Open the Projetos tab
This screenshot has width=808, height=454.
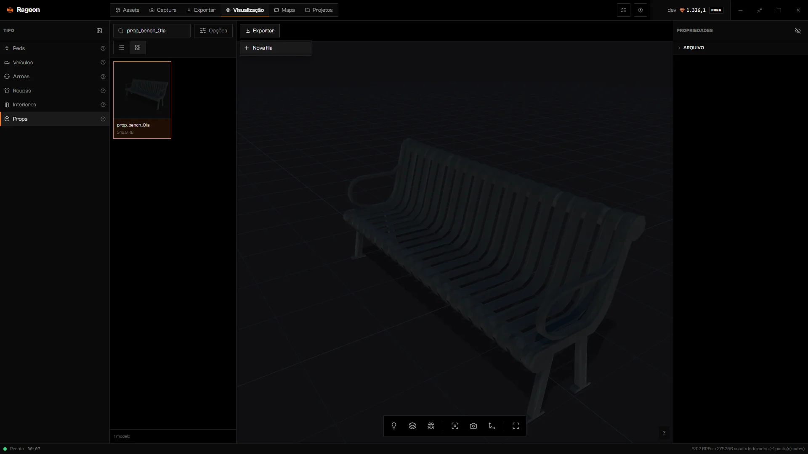click(x=319, y=10)
